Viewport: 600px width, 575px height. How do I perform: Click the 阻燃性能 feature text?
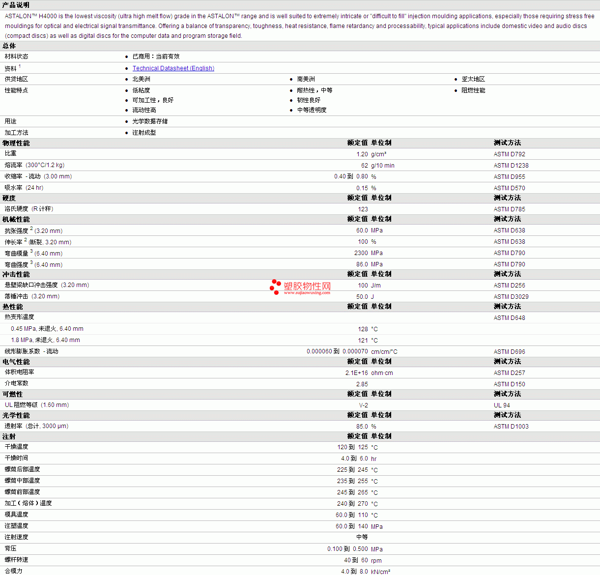[473, 90]
